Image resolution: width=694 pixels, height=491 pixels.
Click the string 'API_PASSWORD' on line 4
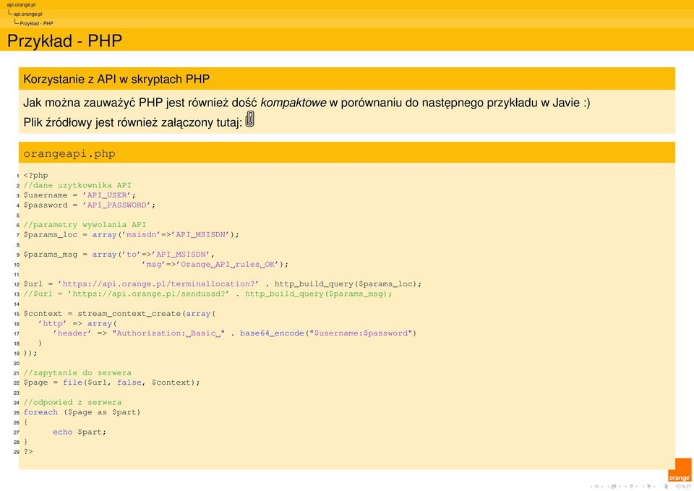click(x=117, y=205)
